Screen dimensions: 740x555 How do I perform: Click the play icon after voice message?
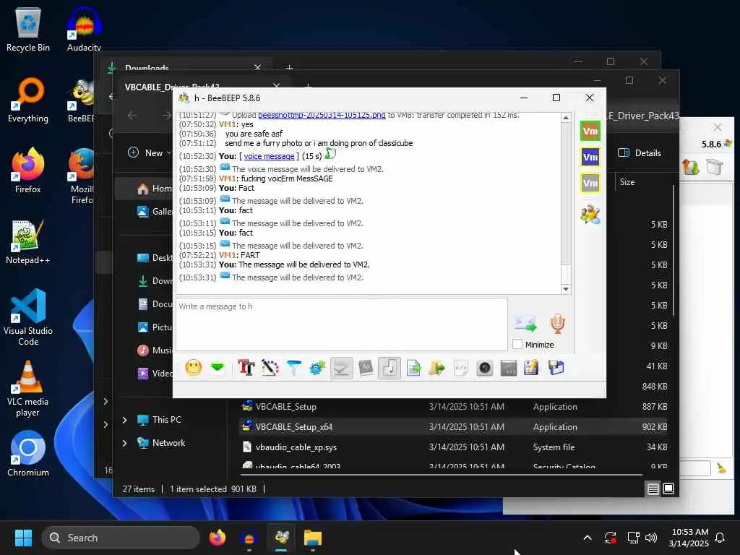(x=330, y=154)
